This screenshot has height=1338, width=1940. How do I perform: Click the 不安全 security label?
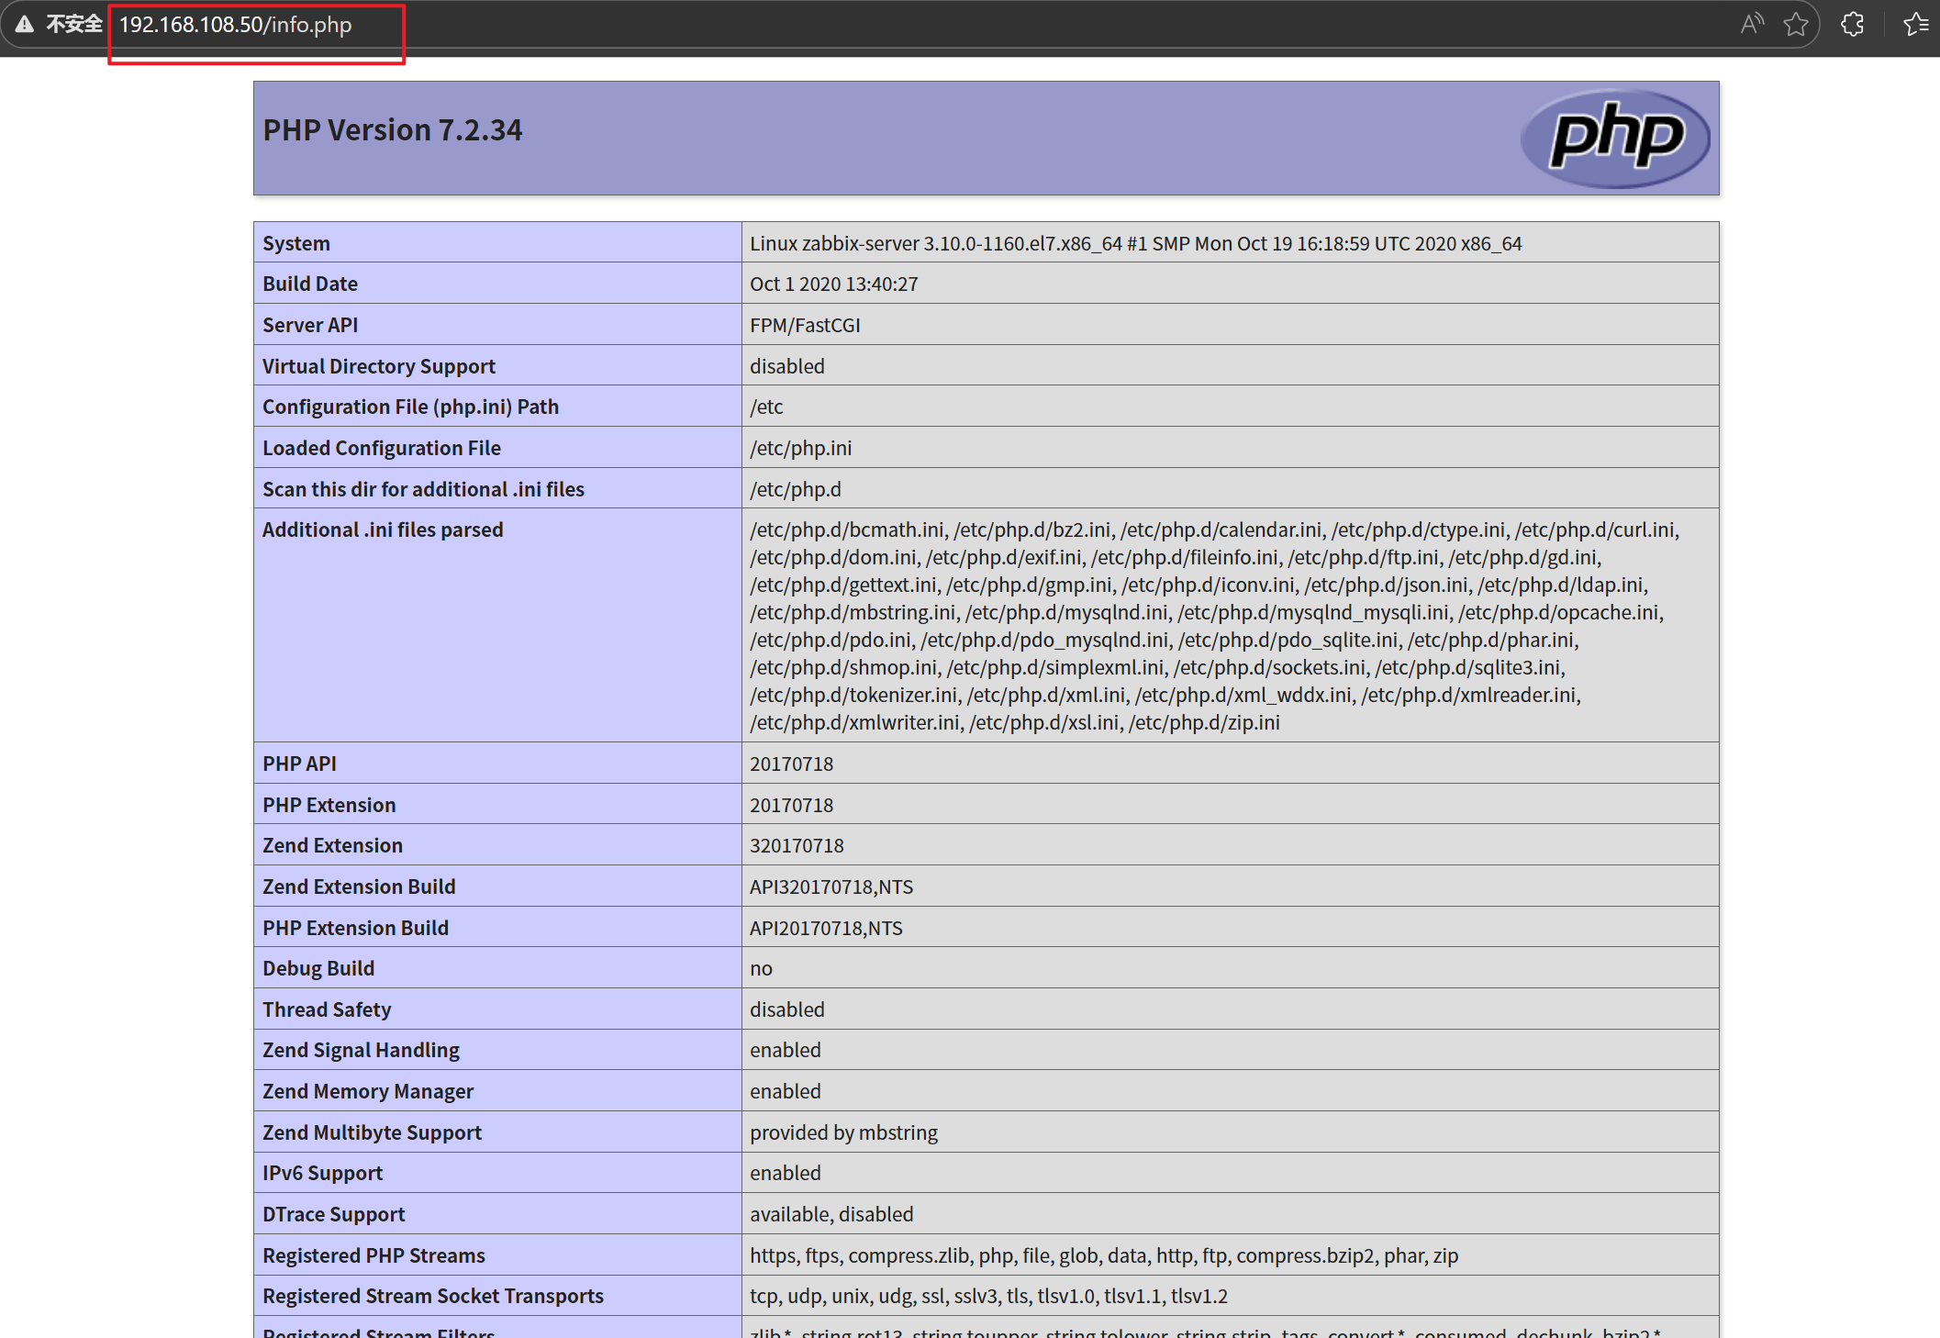coord(73,25)
